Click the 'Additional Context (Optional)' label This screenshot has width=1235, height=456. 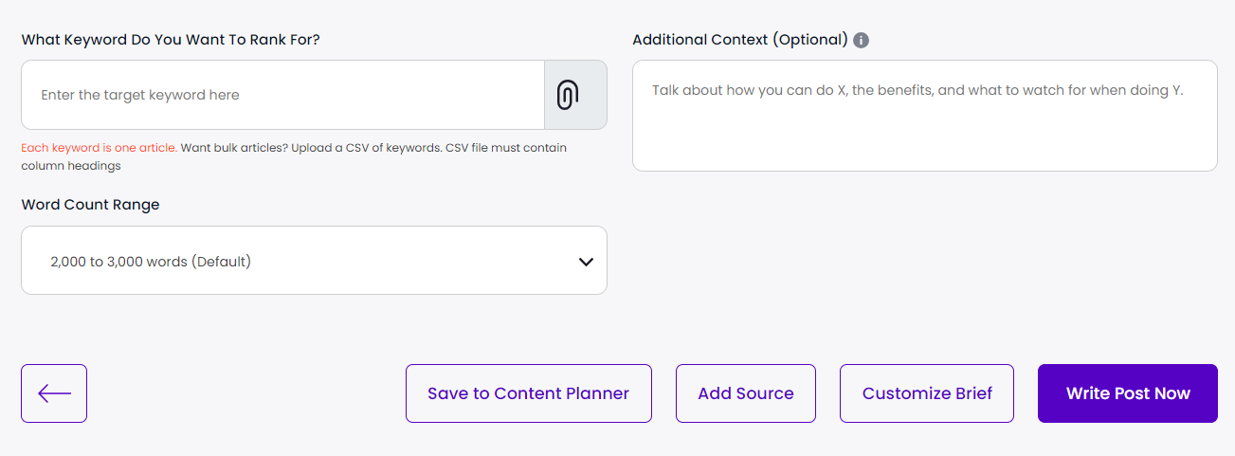pyautogui.click(x=739, y=40)
